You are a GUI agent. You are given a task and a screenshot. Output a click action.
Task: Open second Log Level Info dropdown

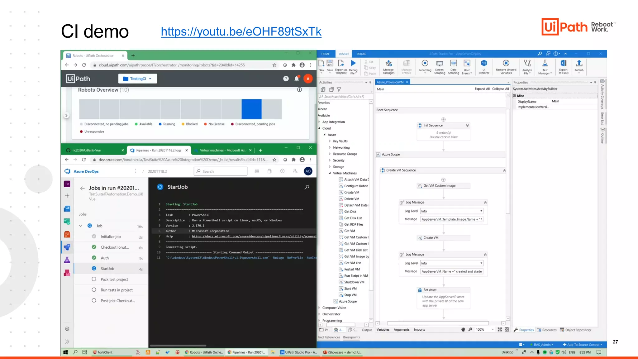[x=452, y=263]
